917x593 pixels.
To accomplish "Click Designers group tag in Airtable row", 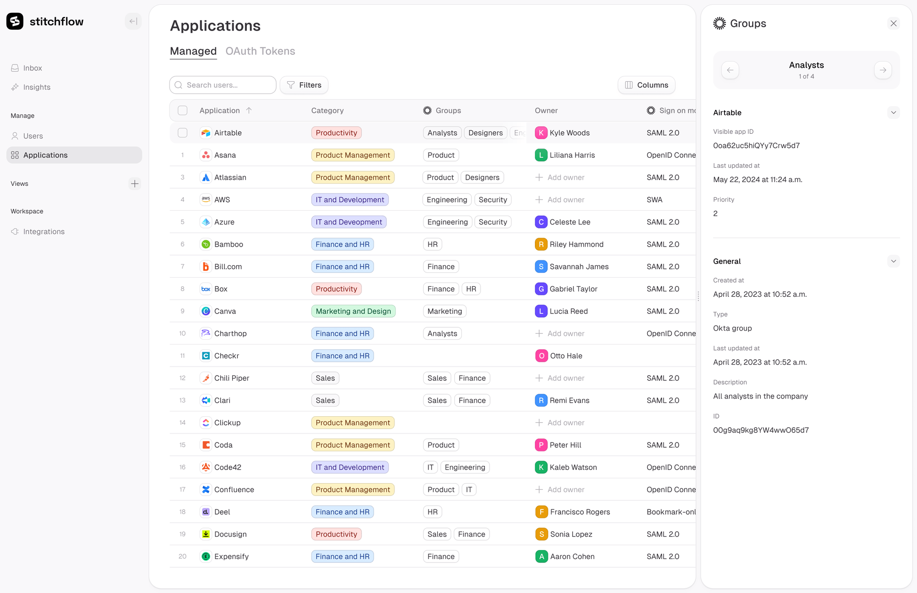I will [x=485, y=133].
